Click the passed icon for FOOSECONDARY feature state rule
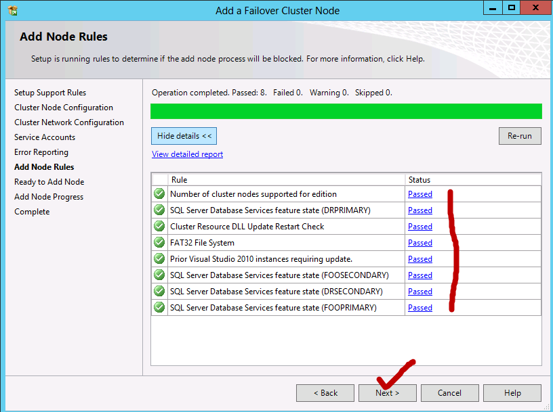Image resolution: width=553 pixels, height=412 pixels. [159, 275]
